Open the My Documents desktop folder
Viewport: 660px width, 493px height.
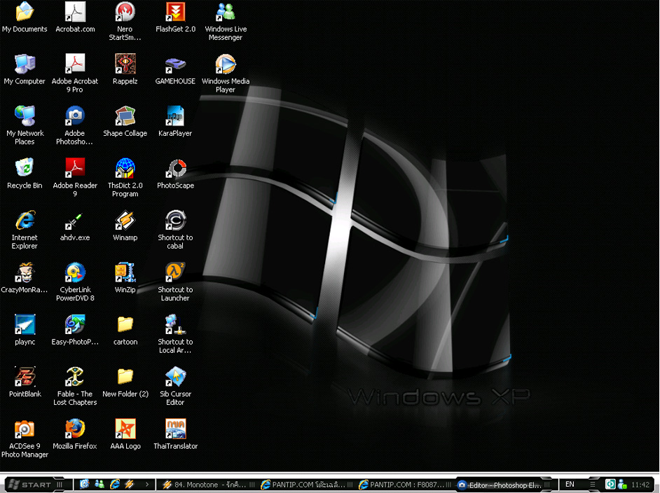(x=25, y=18)
